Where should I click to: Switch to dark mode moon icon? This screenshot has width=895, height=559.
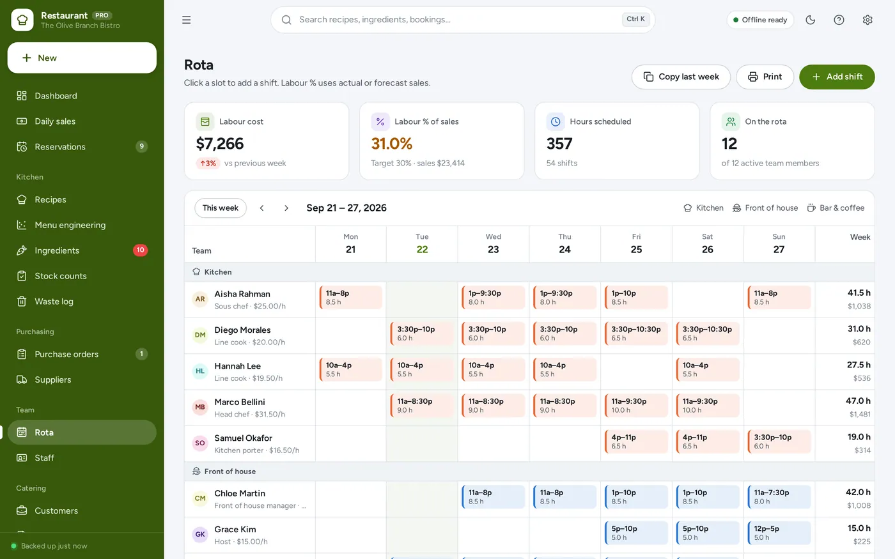pyautogui.click(x=810, y=20)
